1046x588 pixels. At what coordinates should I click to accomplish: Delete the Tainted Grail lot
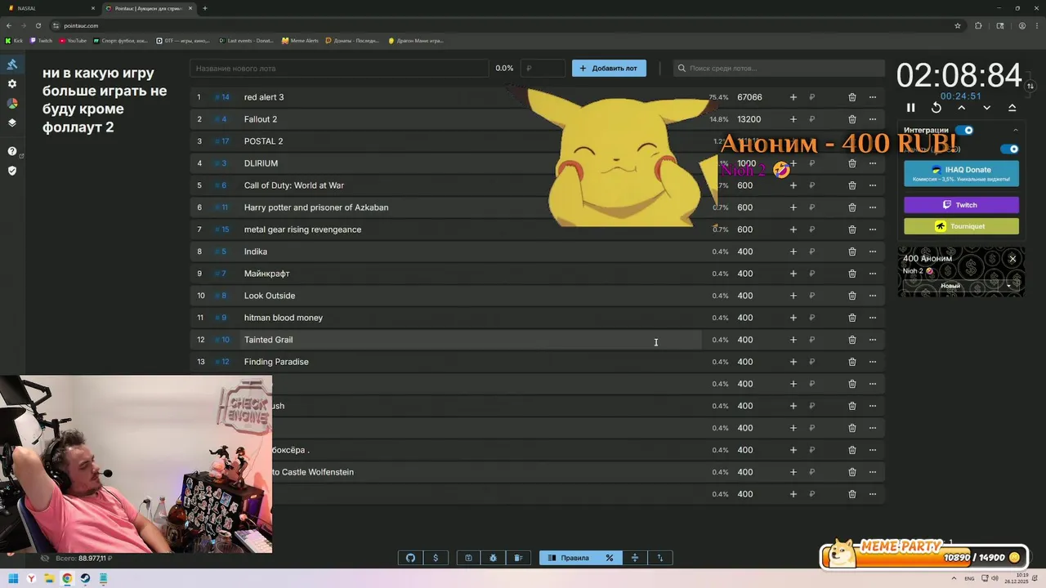(x=852, y=340)
